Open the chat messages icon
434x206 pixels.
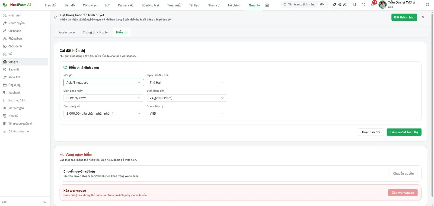pos(363,5)
